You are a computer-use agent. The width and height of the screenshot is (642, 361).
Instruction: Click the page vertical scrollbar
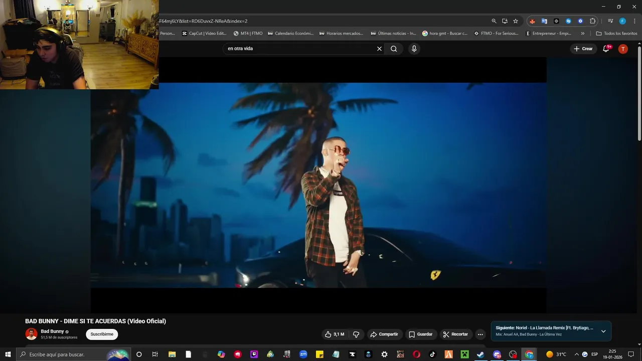pos(639,93)
